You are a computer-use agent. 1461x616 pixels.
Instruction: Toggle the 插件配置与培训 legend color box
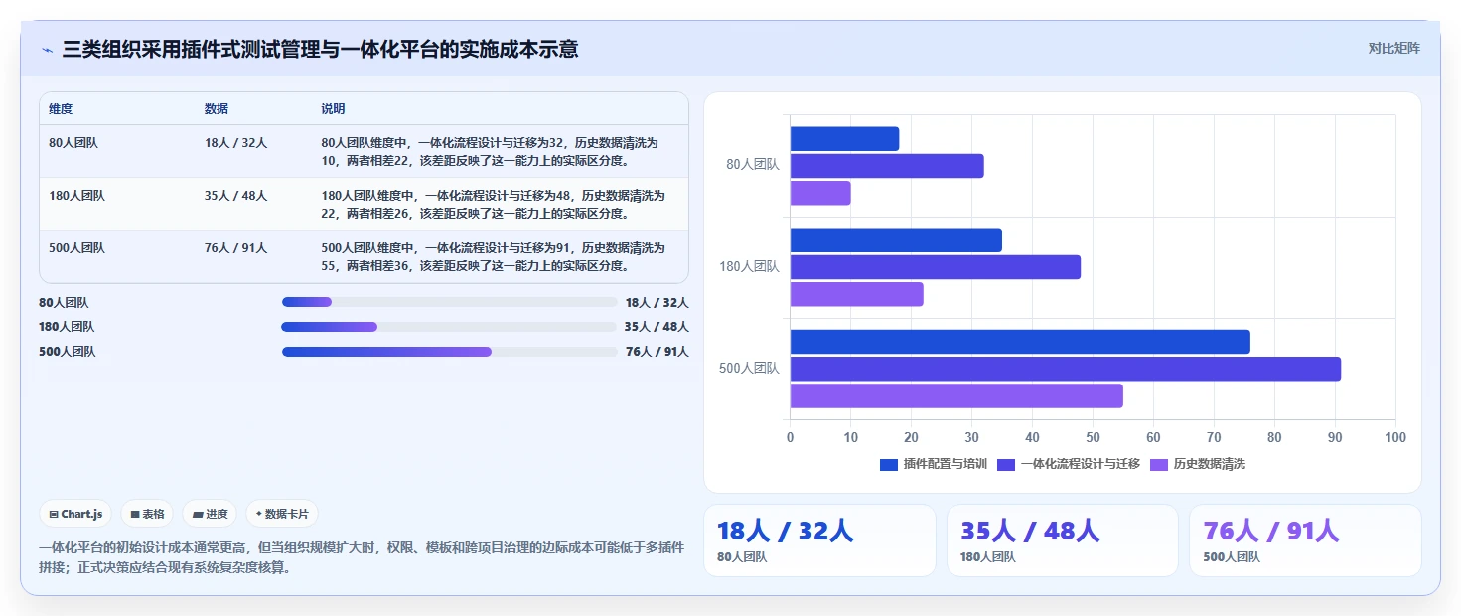889,464
